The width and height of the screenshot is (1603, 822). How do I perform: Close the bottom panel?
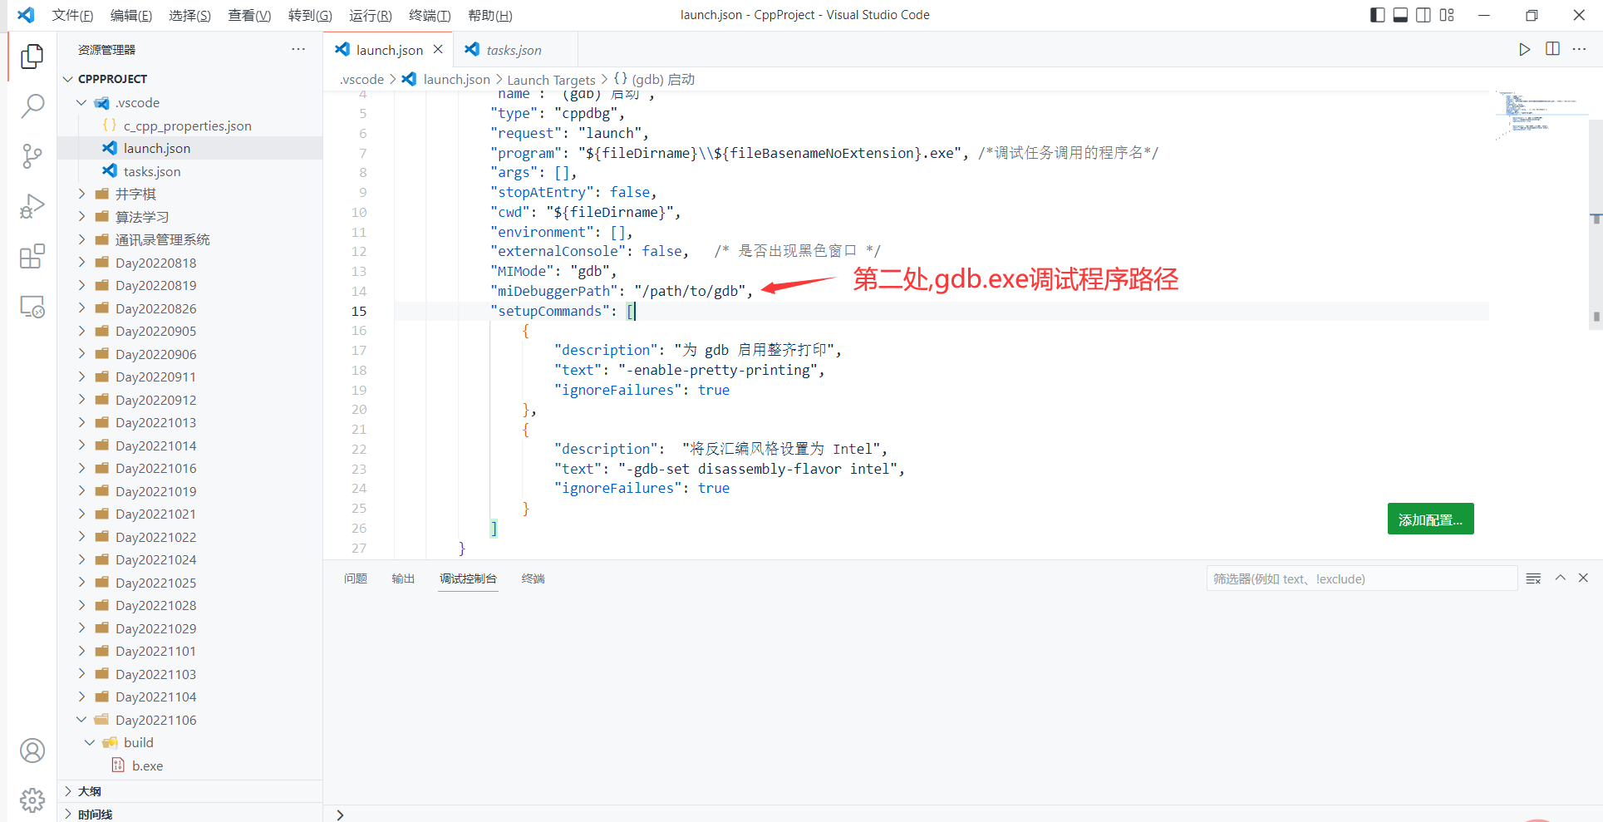coord(1583,578)
